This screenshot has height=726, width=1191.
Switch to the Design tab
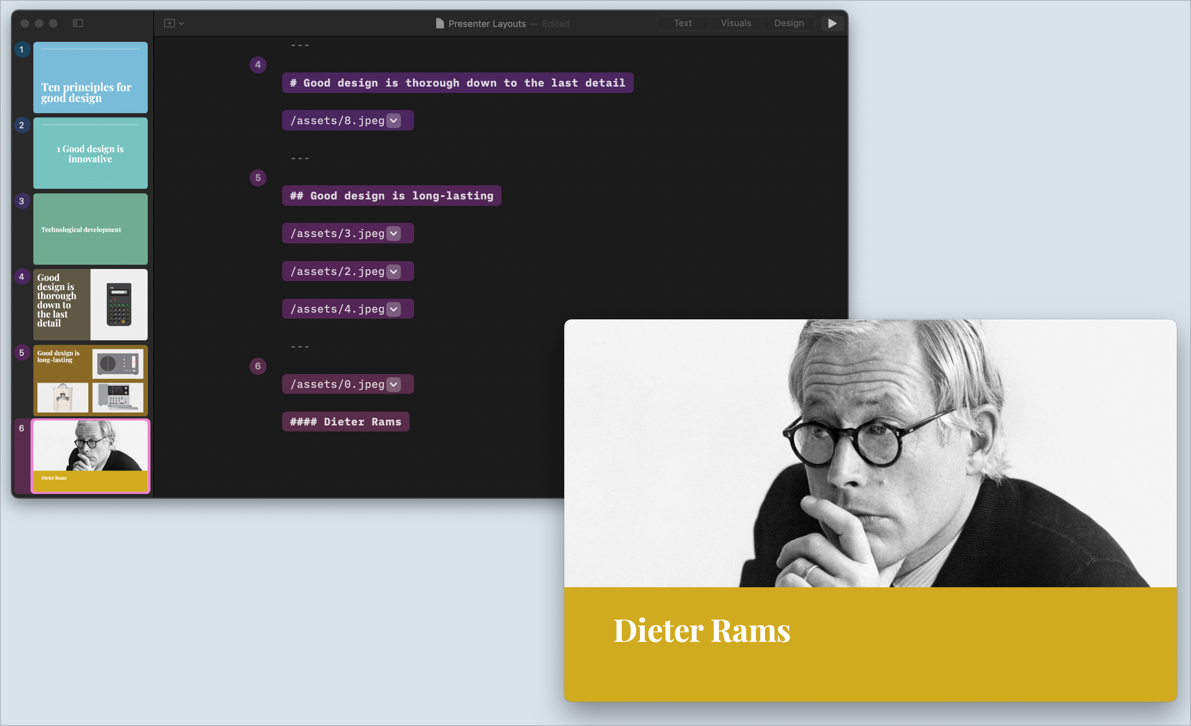coord(789,23)
